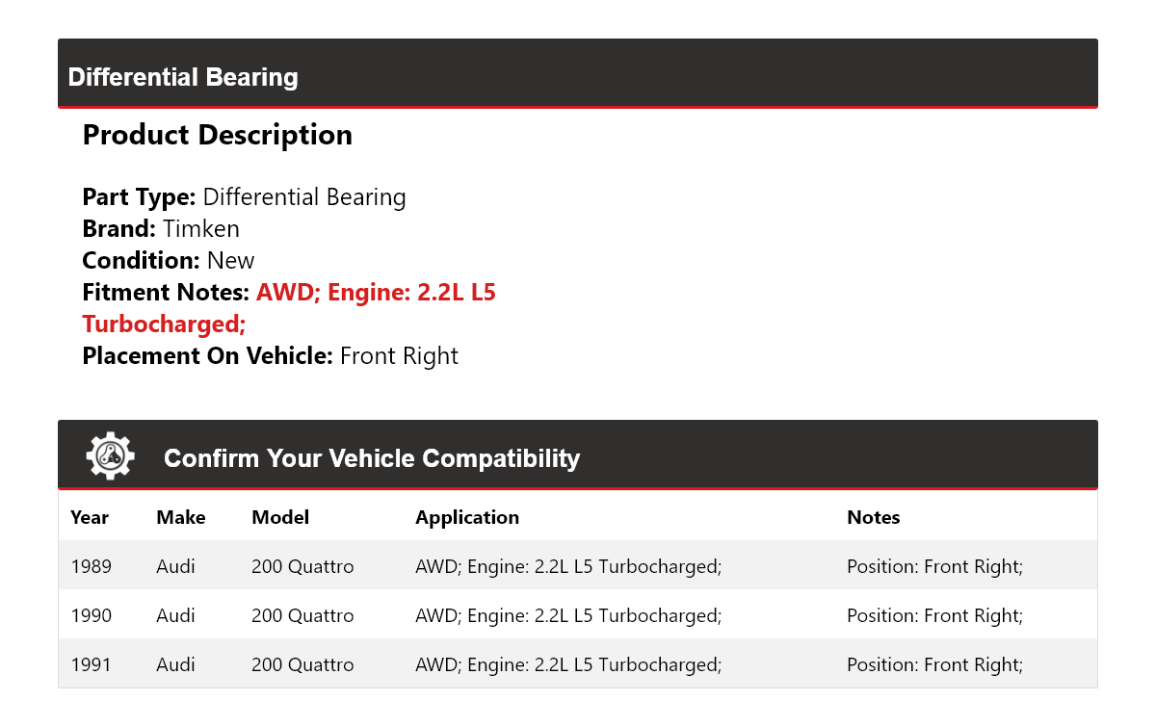Click the Application column header

(x=467, y=517)
